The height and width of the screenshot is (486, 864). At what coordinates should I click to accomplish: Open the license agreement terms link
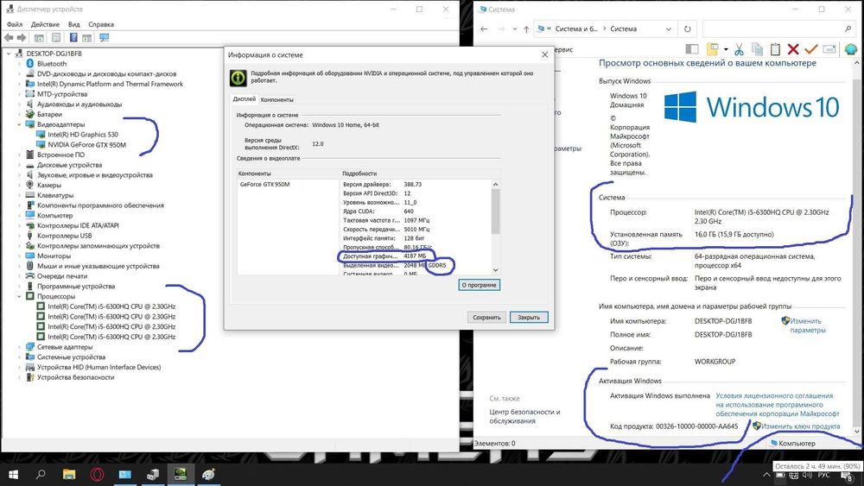[777, 405]
